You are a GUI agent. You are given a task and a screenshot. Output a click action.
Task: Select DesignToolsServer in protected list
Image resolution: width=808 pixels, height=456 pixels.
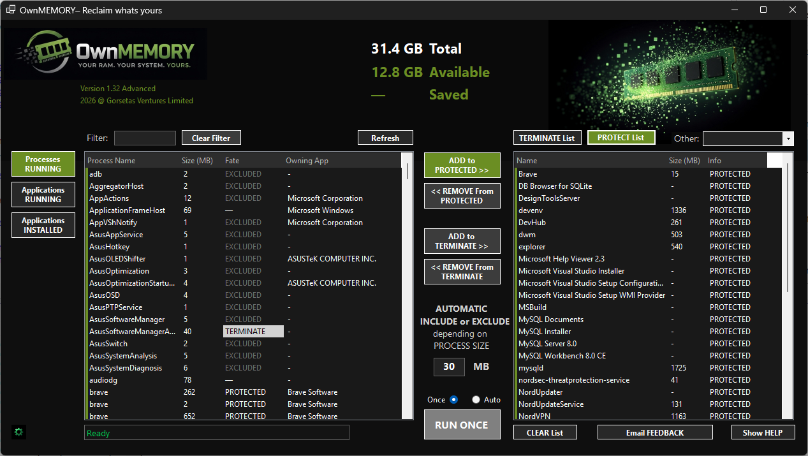[648, 198]
